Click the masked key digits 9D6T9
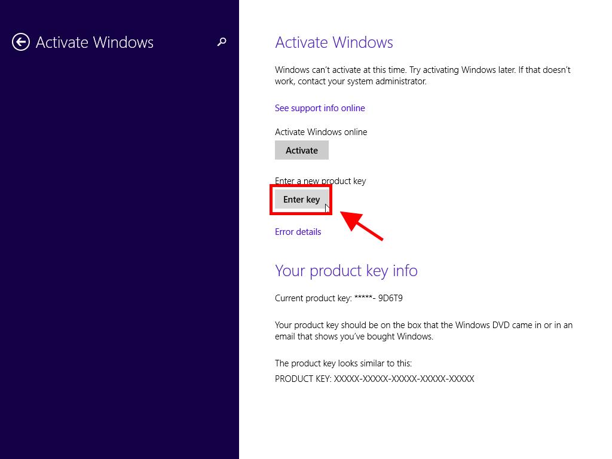This screenshot has height=459, width=612. [391, 298]
